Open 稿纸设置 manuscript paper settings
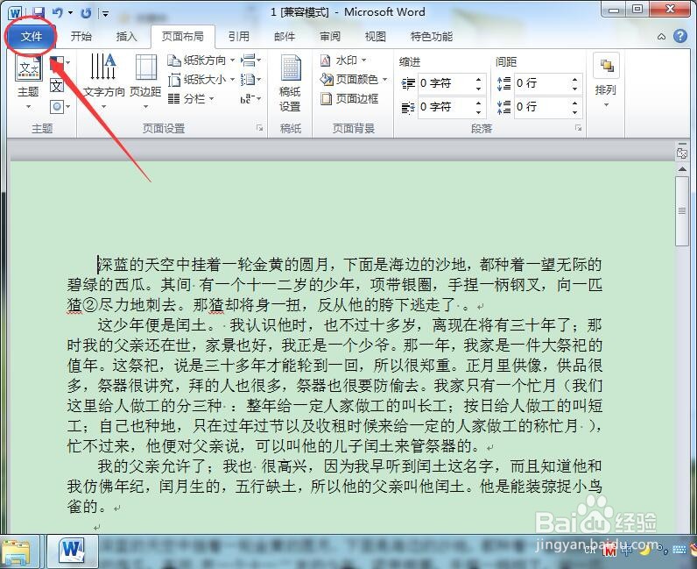 point(290,83)
